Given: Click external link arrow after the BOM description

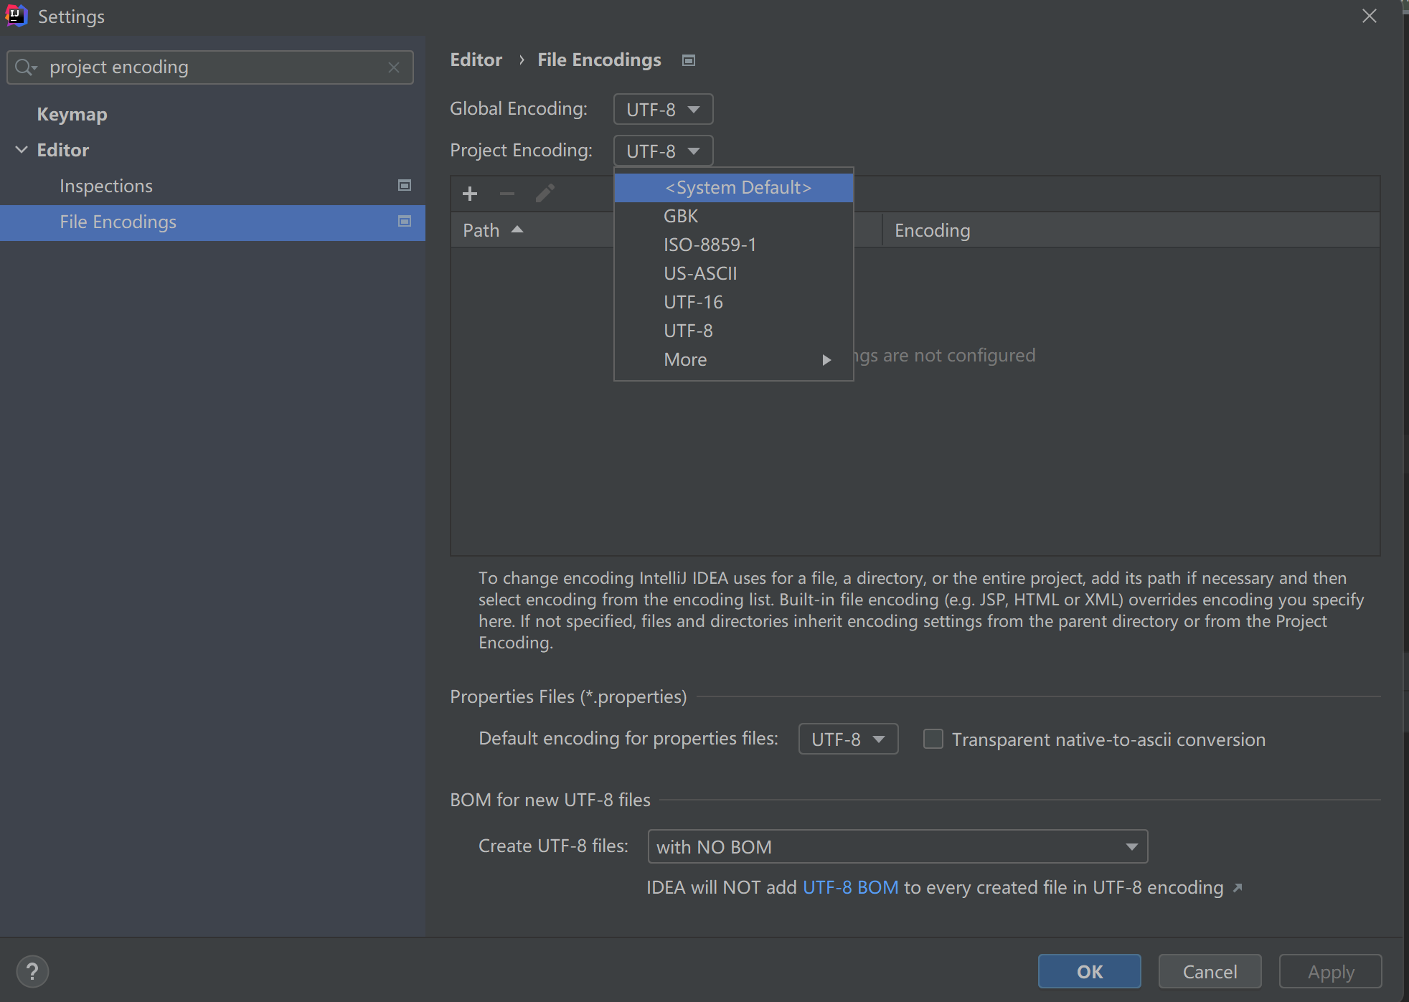Looking at the screenshot, I should click(1238, 888).
